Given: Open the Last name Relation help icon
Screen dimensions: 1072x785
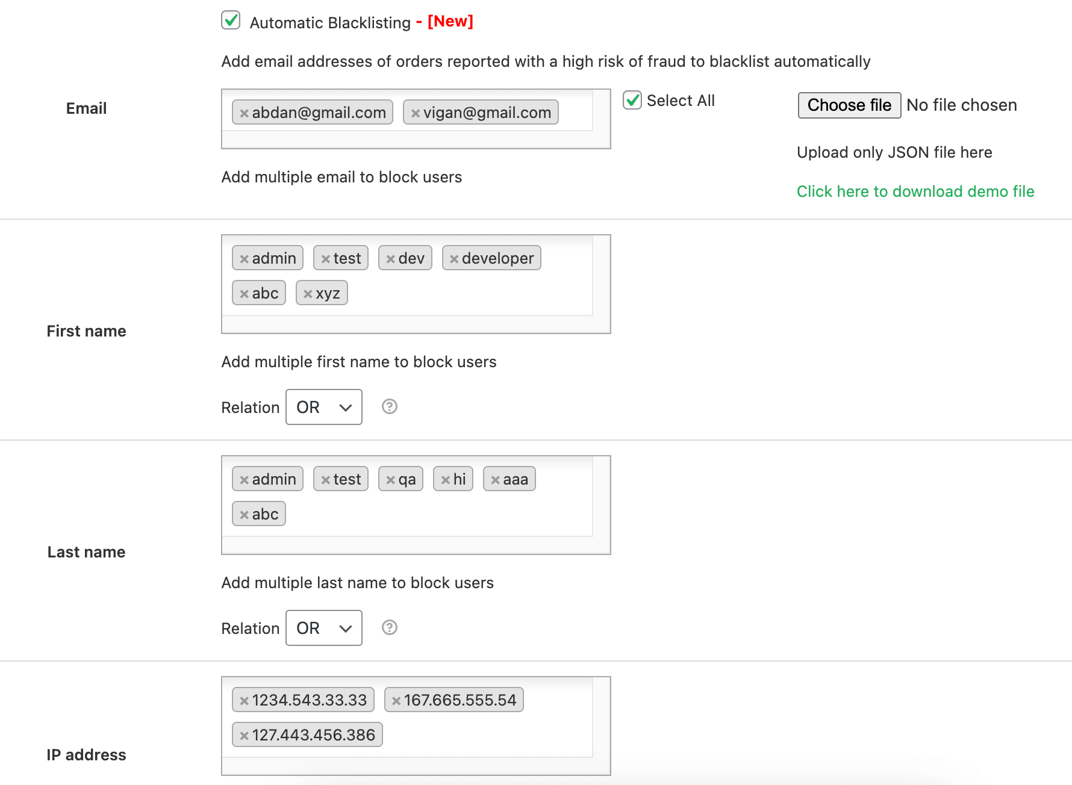Looking at the screenshot, I should tap(390, 628).
